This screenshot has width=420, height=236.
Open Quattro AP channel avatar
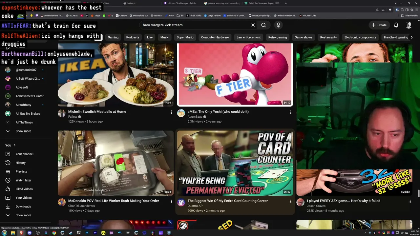pyautogui.click(x=181, y=203)
